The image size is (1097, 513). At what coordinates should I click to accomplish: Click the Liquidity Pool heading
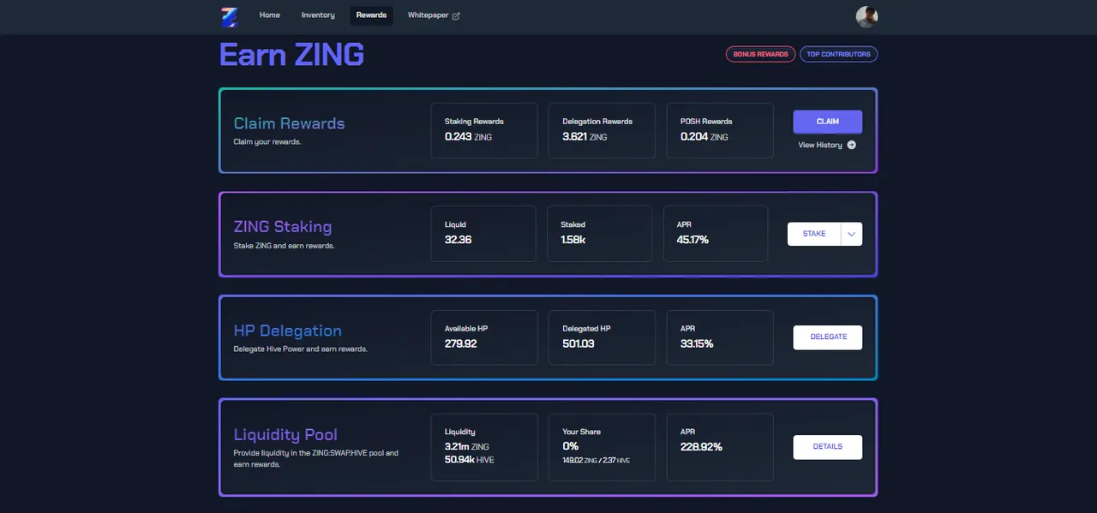click(x=285, y=435)
